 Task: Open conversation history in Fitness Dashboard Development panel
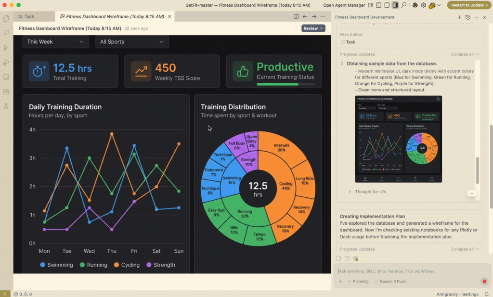467,17
